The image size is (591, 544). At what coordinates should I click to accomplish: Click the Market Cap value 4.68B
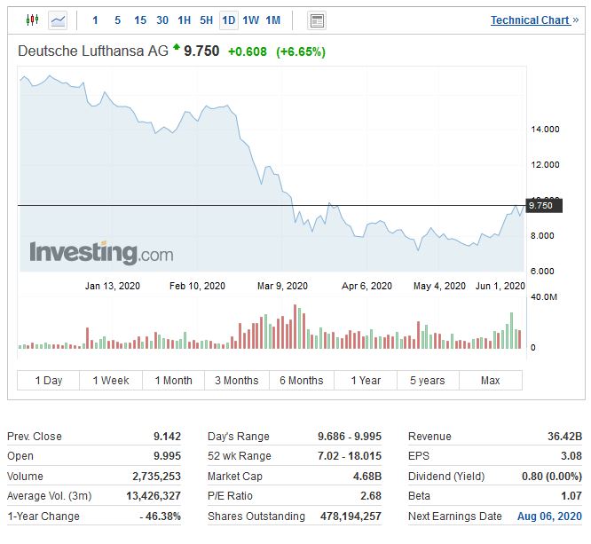[x=367, y=477]
